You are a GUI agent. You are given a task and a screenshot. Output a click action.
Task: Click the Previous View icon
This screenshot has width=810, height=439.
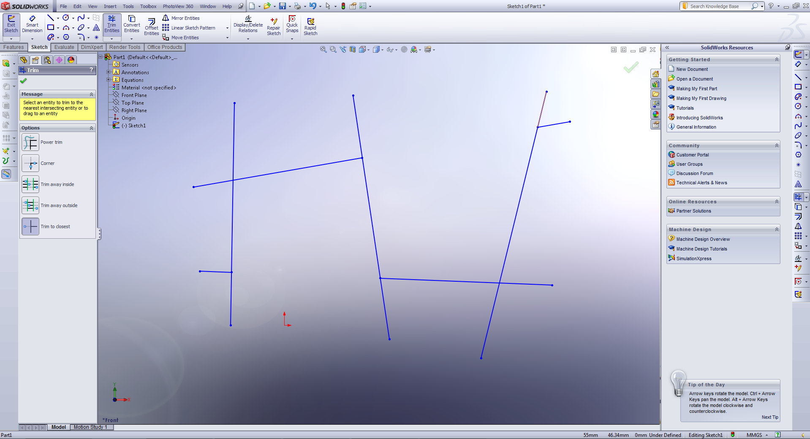(343, 49)
